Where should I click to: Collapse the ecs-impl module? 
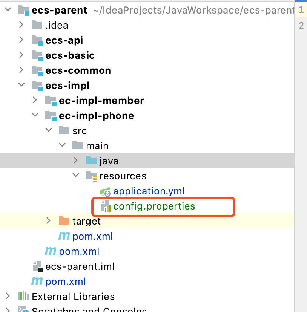click(x=21, y=86)
